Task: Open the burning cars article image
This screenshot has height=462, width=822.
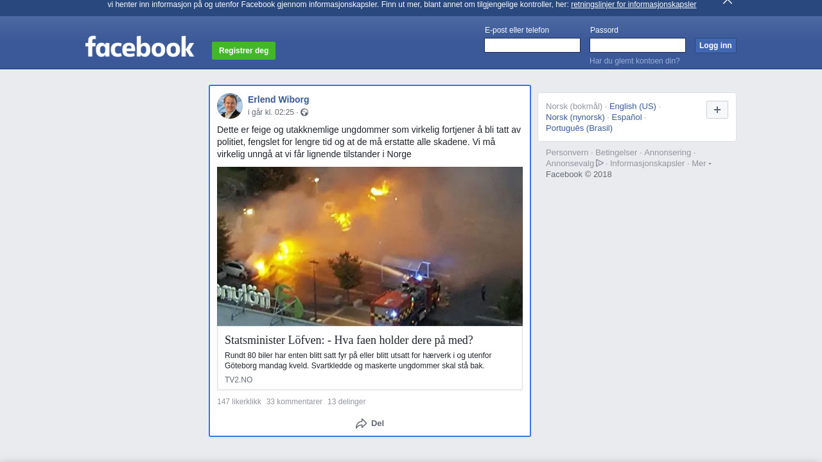Action: tap(370, 246)
